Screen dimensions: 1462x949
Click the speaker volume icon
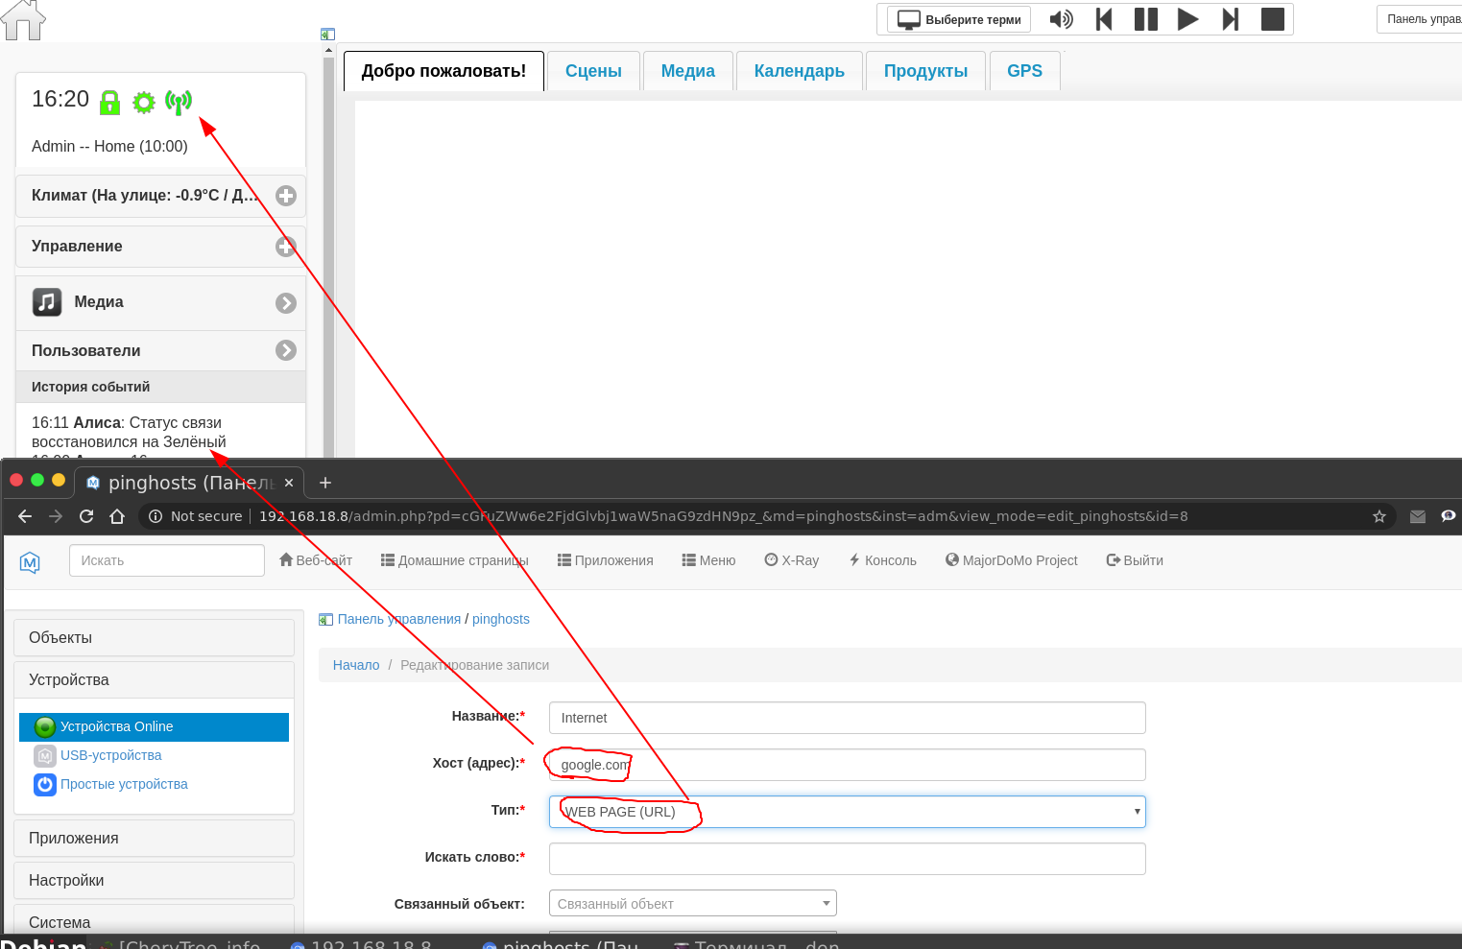(x=1061, y=19)
